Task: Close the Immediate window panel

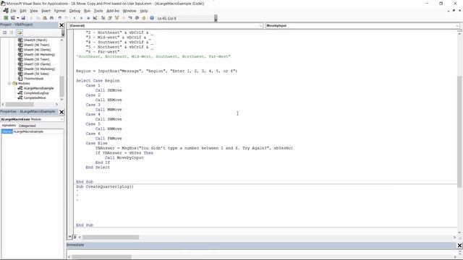Action: pos(459,246)
